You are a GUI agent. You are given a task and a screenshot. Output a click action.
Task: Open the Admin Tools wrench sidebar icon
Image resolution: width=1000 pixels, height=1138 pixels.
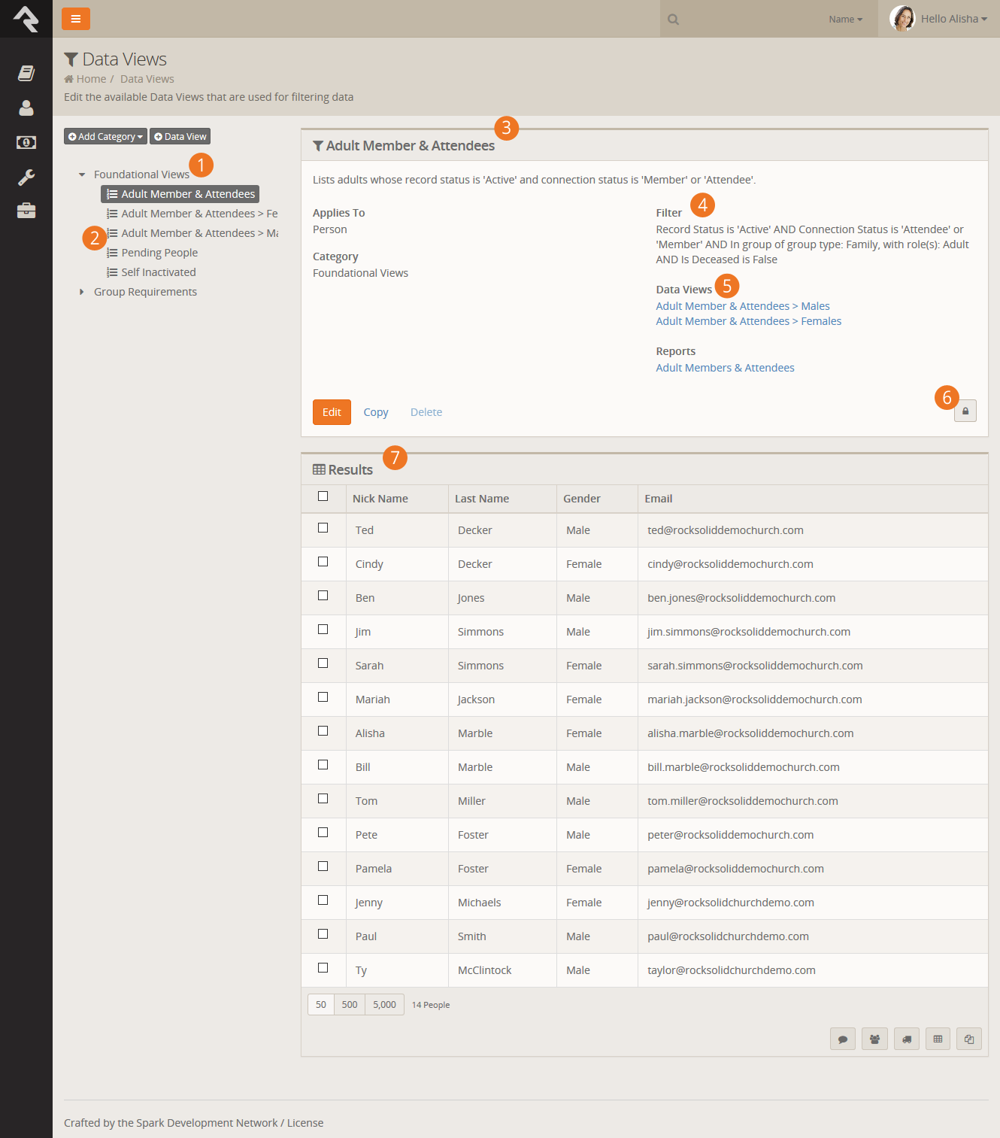tap(26, 177)
